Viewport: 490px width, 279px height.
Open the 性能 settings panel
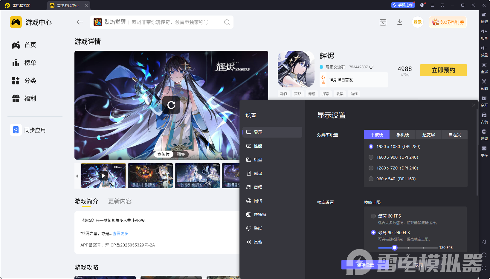tap(258, 146)
